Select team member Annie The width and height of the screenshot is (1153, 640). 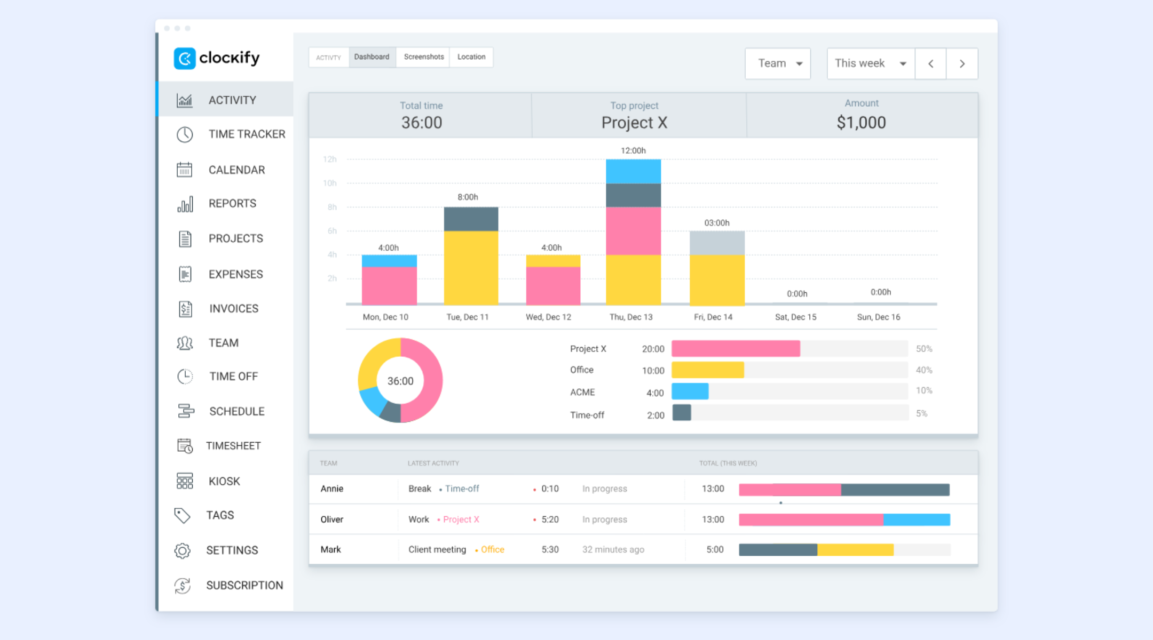coord(332,489)
